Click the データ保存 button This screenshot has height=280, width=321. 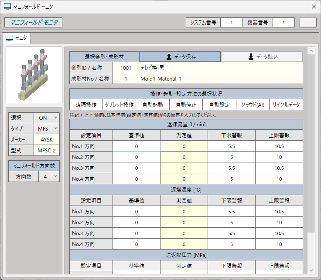[x=180, y=57]
